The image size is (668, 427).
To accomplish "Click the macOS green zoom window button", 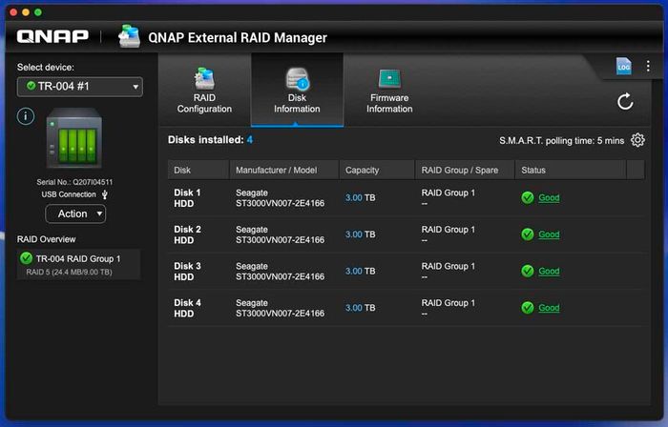I will (x=38, y=12).
